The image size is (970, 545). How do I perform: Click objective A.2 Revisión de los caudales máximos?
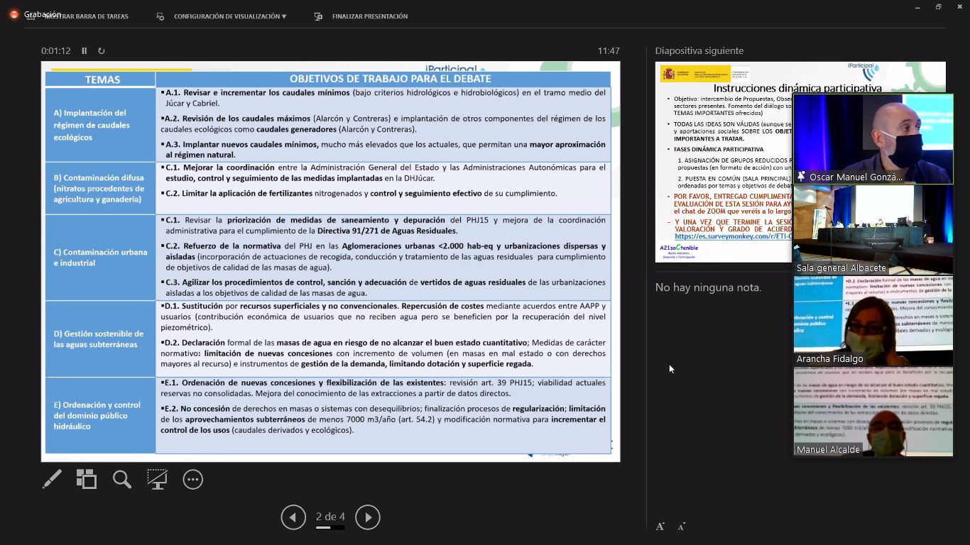coord(383,124)
